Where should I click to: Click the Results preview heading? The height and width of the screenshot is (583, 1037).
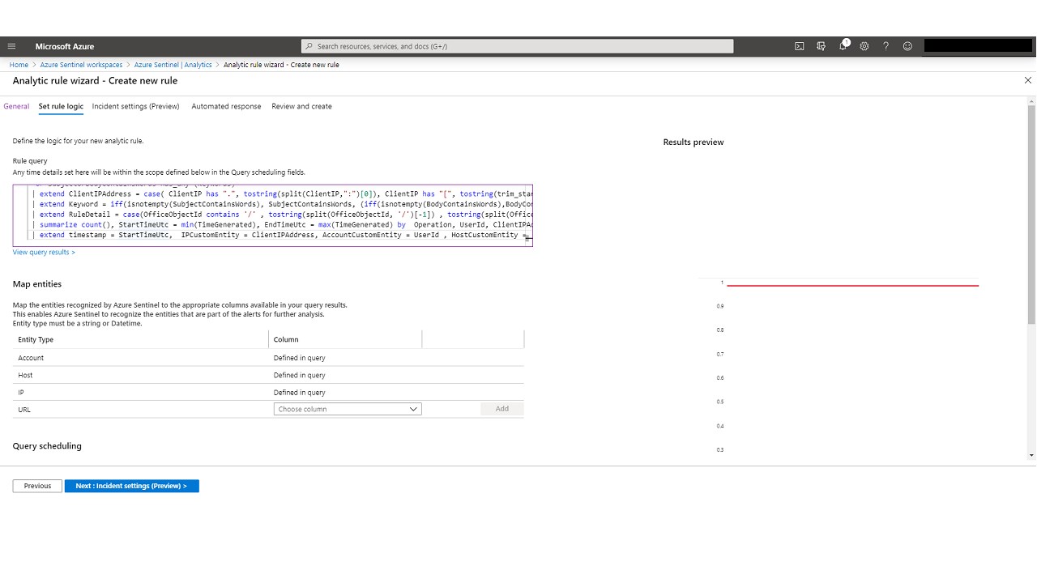[x=693, y=142]
